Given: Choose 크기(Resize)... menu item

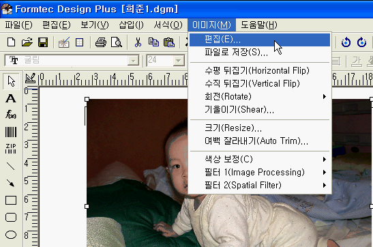Looking at the screenshot, I should (x=260, y=128).
